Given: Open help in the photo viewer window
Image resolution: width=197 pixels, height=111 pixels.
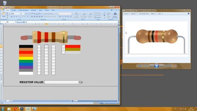Looking at the screenshot, I should pos(189,14).
